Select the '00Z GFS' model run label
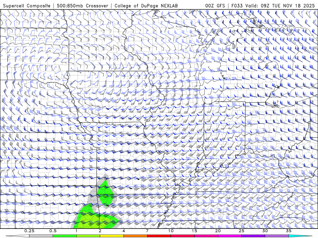 coord(215,6)
